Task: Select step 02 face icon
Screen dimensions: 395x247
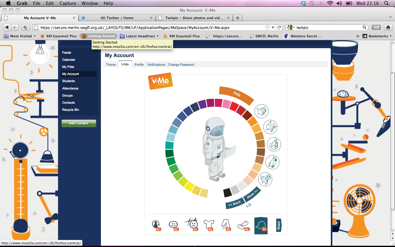Action: pos(173,225)
